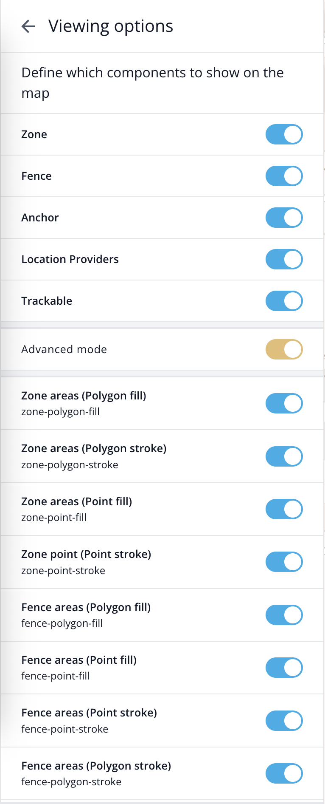Image resolution: width=325 pixels, height=804 pixels.
Task: Click the Viewing options title
Action: click(x=111, y=26)
